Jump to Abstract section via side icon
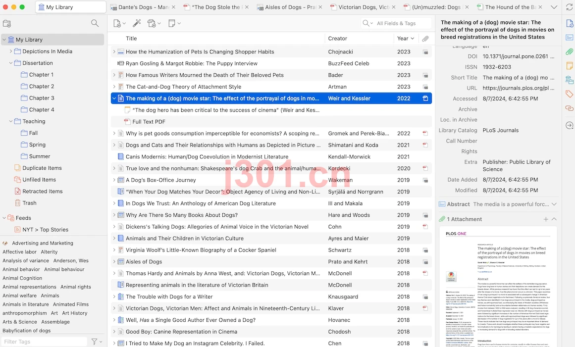575x347 pixels. (570, 38)
